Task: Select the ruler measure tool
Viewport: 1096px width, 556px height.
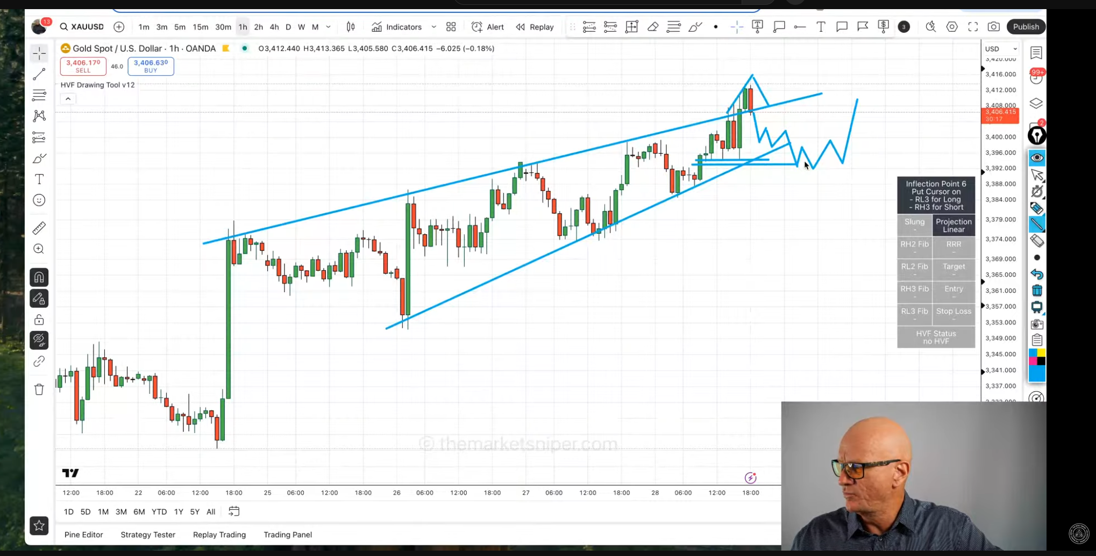Action: click(x=39, y=228)
